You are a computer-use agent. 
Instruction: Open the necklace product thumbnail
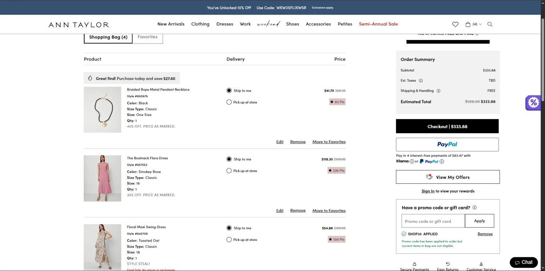click(x=102, y=110)
